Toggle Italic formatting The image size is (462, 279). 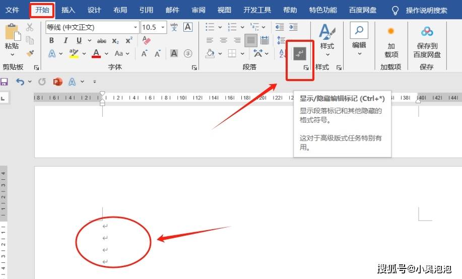pos(65,41)
